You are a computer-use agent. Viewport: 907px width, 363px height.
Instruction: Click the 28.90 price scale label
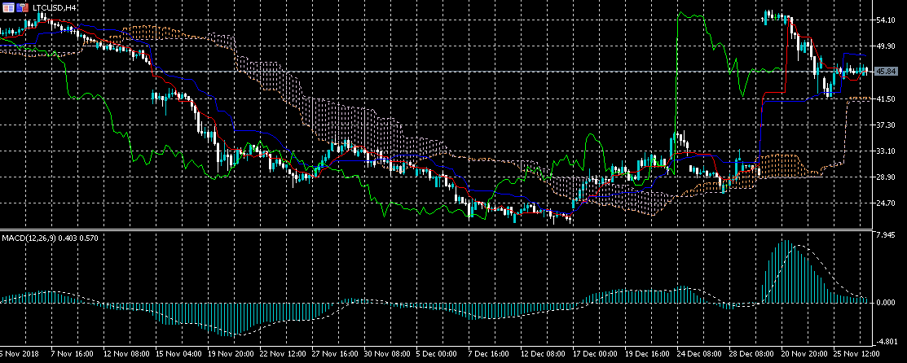(886, 177)
